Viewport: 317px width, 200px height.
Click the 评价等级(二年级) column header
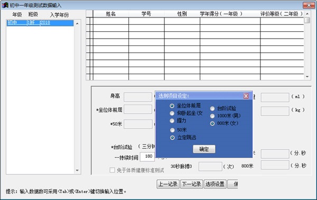click(x=282, y=14)
